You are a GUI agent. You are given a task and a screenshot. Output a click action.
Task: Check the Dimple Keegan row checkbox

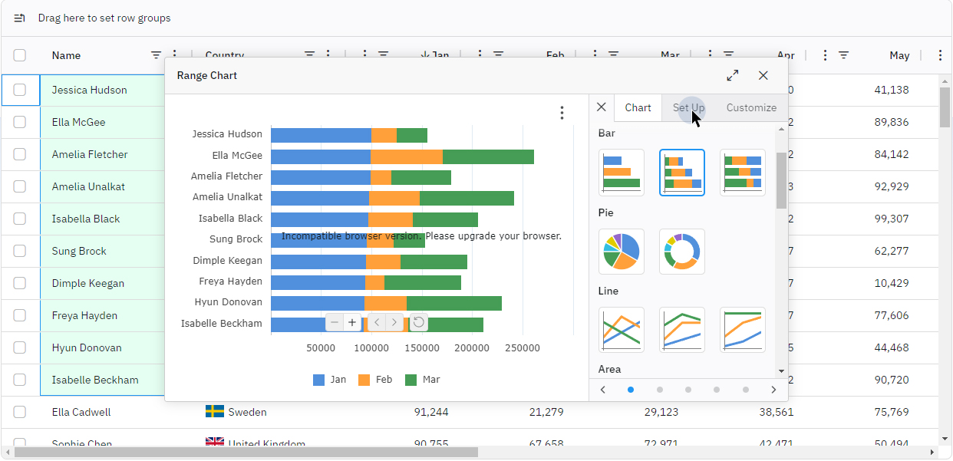click(x=20, y=283)
